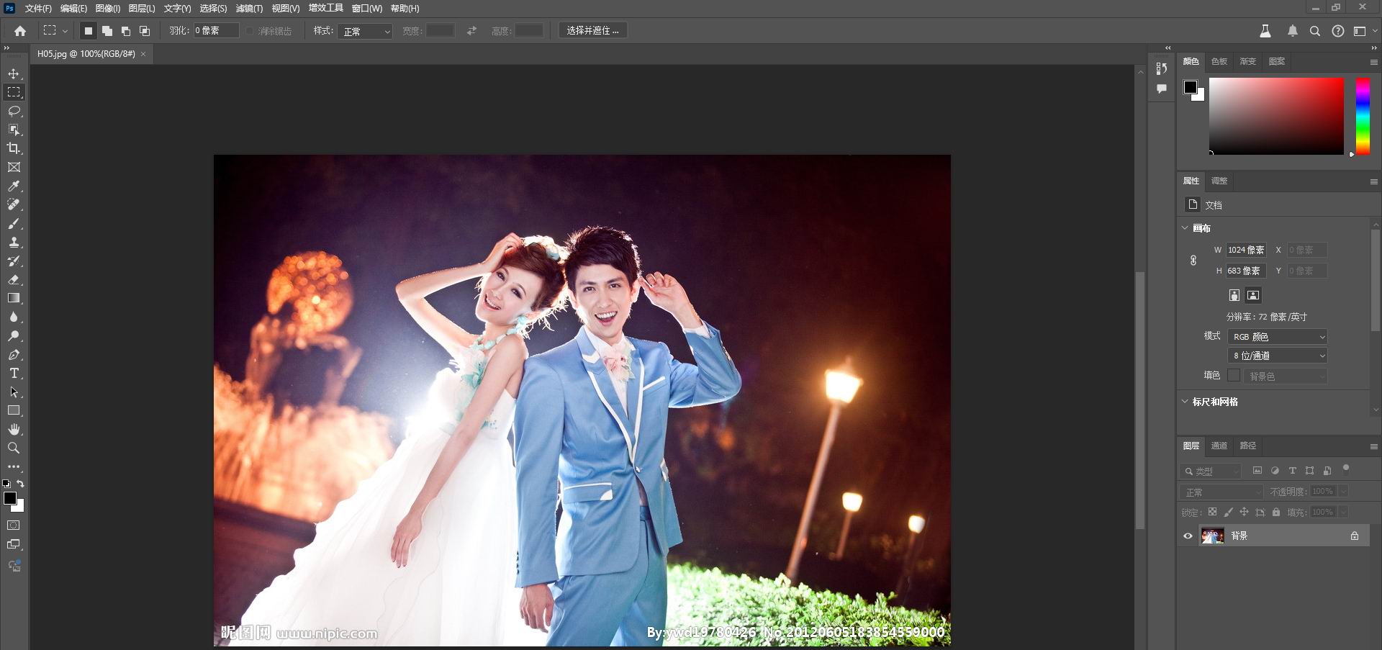Select the Object Selection tool
The height and width of the screenshot is (650, 1382).
point(14,130)
